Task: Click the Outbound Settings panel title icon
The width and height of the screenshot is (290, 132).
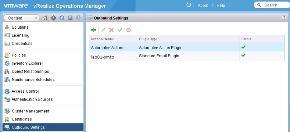Action: pos(90,18)
